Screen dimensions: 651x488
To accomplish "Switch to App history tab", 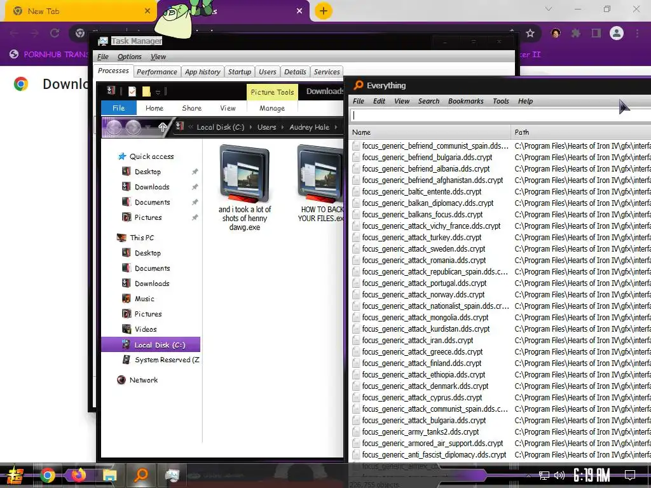I will click(203, 72).
